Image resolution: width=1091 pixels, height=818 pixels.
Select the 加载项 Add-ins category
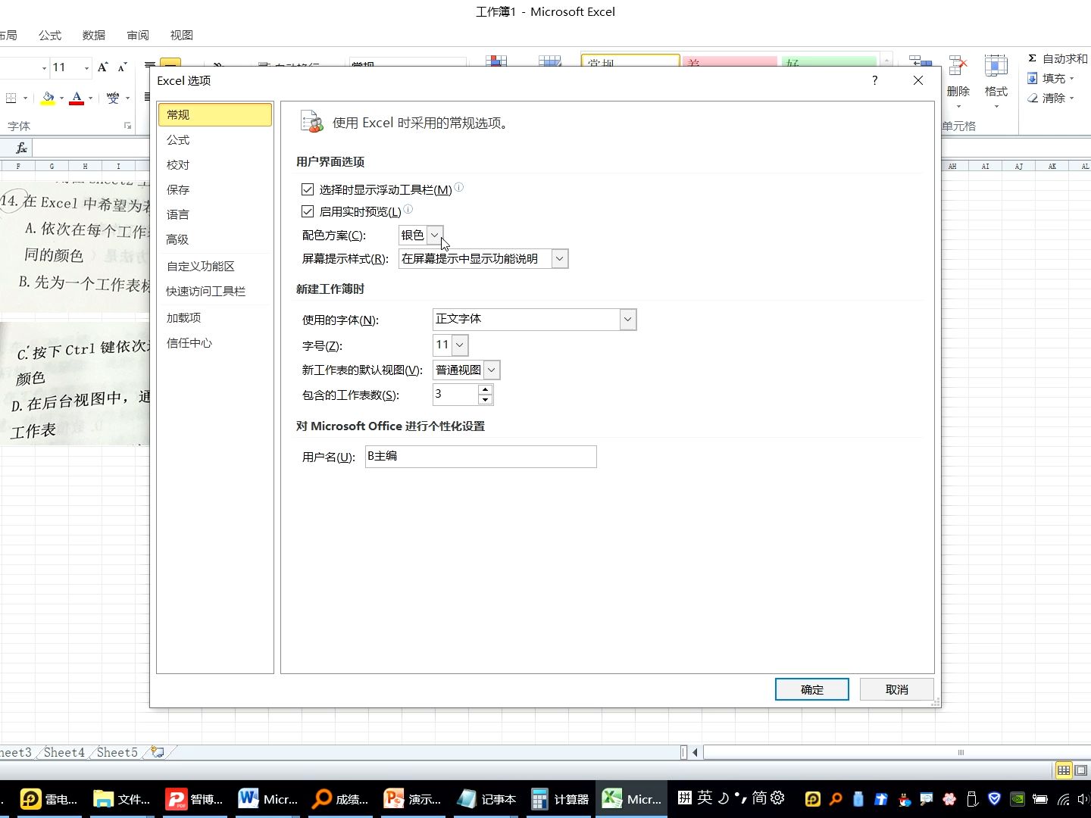[x=215, y=318]
